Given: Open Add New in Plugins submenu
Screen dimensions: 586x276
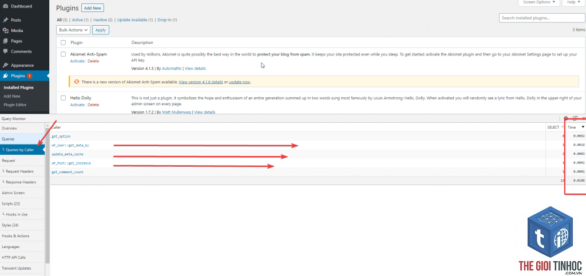Looking at the screenshot, I should 12,96.
